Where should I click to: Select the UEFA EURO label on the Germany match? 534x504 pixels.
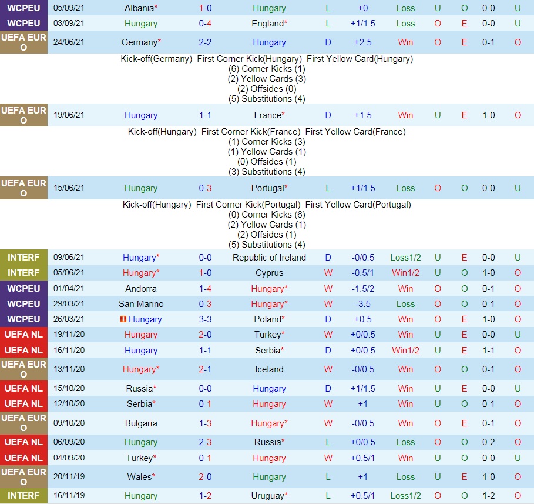[23, 42]
